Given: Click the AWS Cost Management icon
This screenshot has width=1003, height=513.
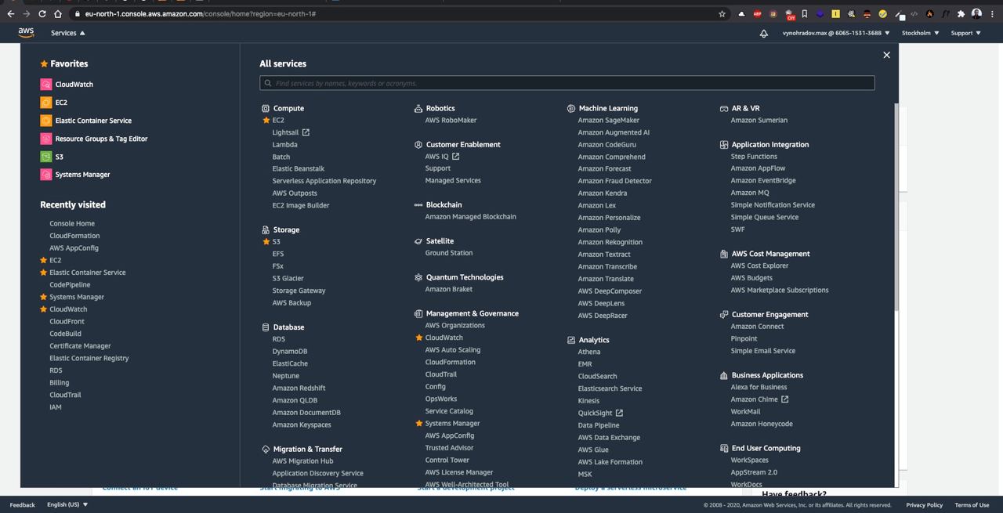Looking at the screenshot, I should 724,254.
